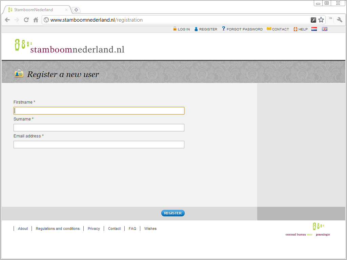Click the ID card icon by Register heading
Screen dimensions: 347x260
19,73
